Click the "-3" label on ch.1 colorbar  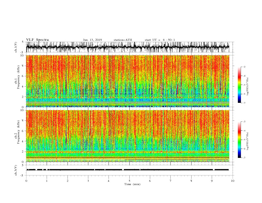[244, 67]
